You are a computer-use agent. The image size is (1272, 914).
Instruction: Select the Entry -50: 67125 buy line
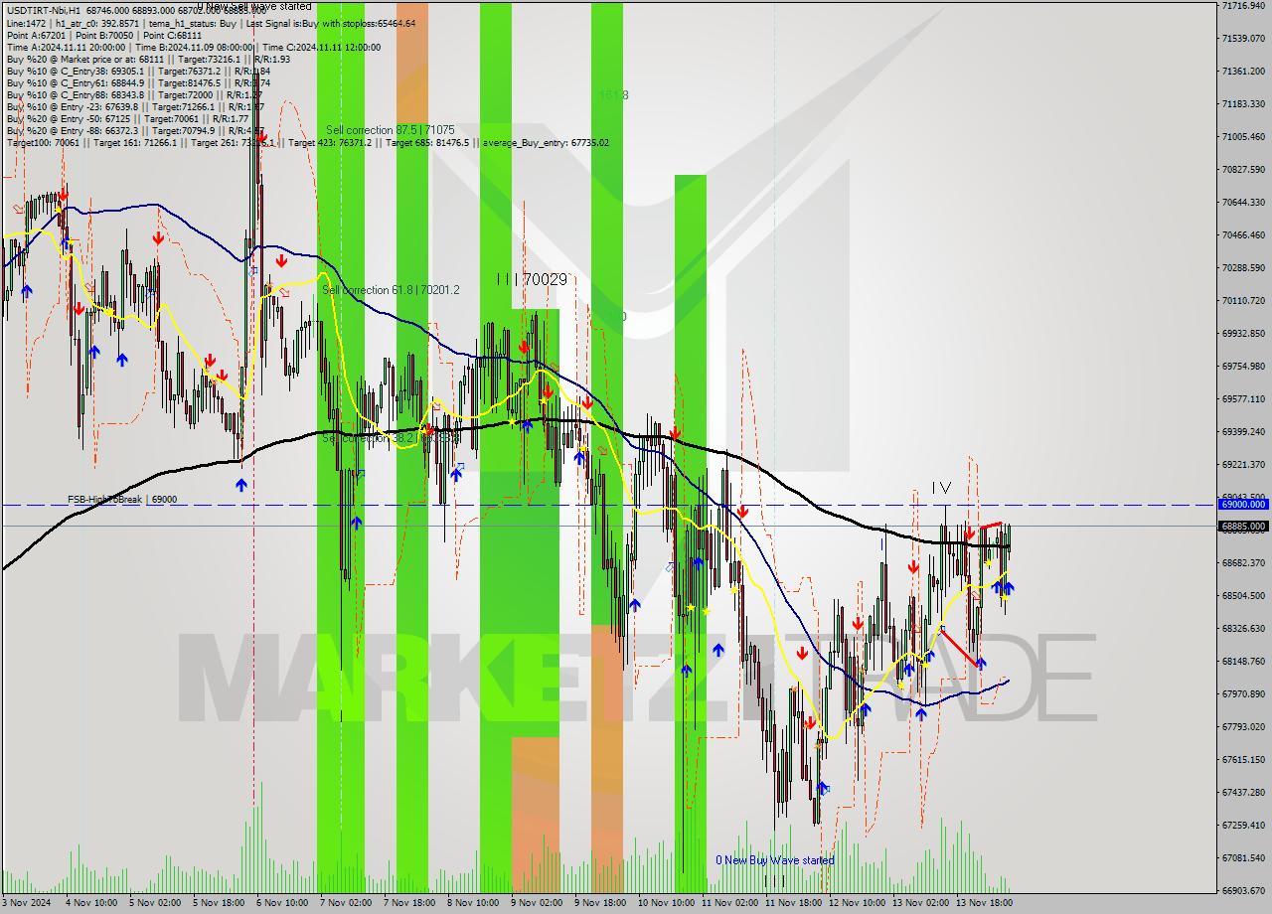point(129,118)
